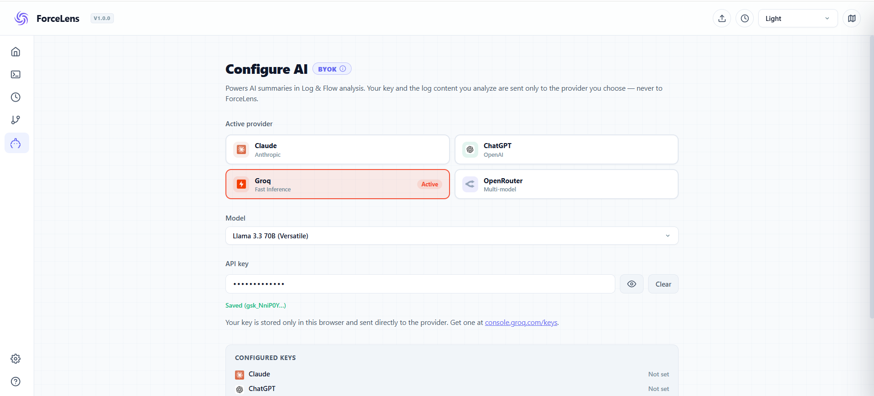Open the AI robot sidebar icon
Viewport: 874px width, 396px height.
(x=16, y=143)
